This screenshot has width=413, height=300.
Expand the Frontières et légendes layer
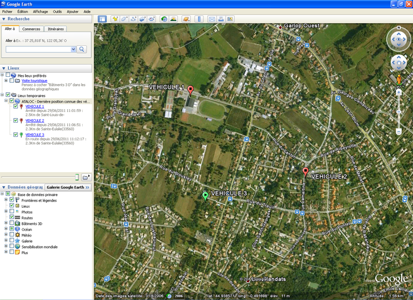[6, 199]
